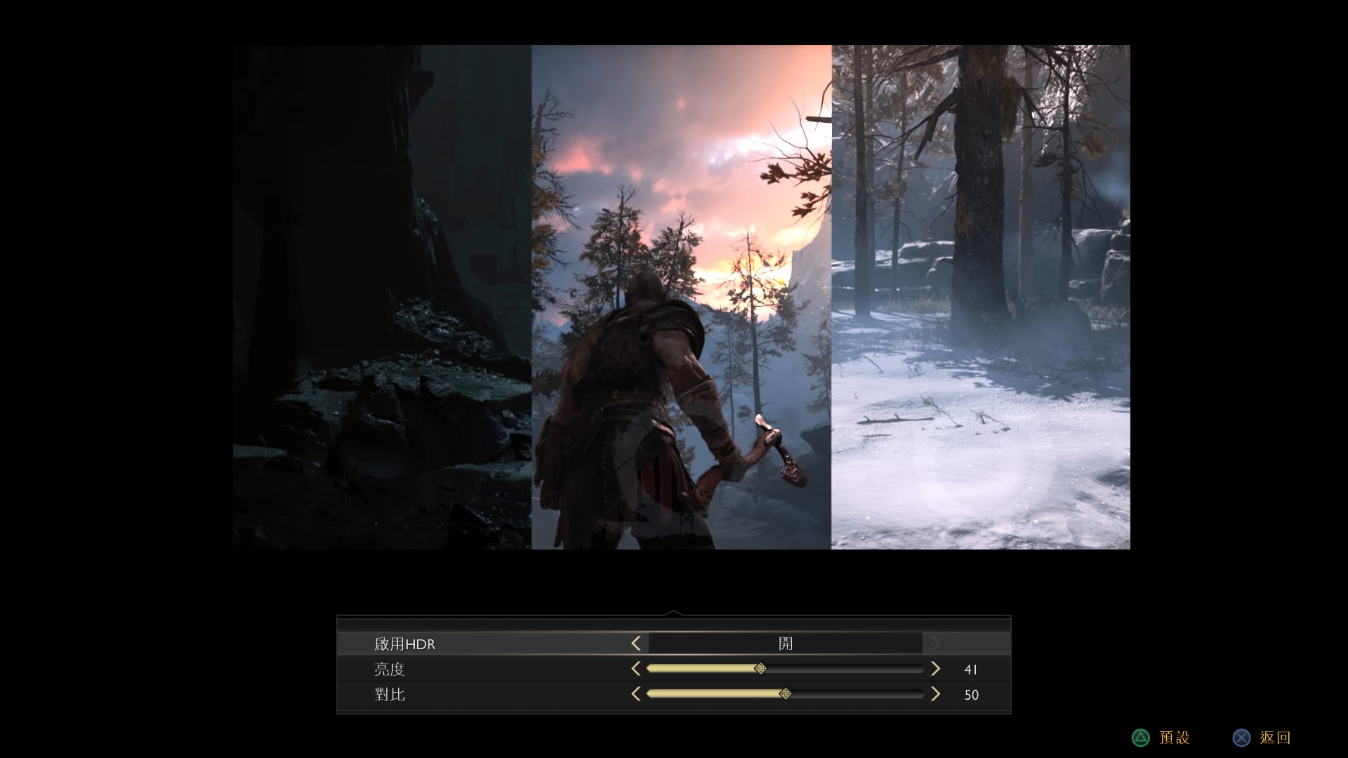The image size is (1348, 758).
Task: Click the dimmed right arrow of 啟用HDR
Action: point(935,644)
